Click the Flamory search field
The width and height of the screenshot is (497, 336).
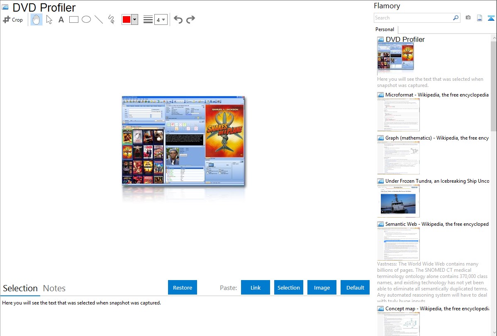pos(413,18)
